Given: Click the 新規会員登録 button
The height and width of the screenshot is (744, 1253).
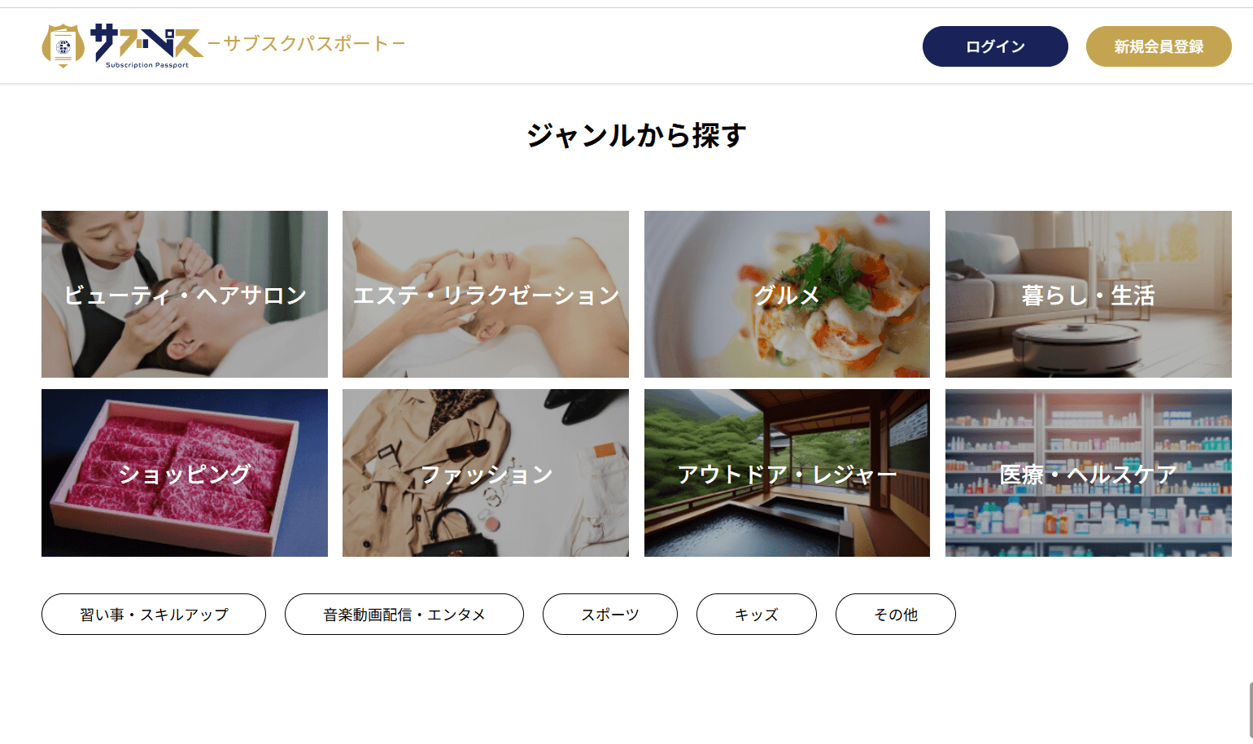Looking at the screenshot, I should click(1159, 46).
